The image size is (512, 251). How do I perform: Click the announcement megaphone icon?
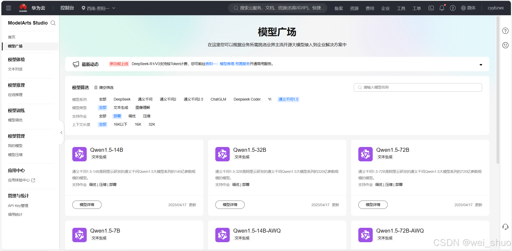pyautogui.click(x=76, y=64)
